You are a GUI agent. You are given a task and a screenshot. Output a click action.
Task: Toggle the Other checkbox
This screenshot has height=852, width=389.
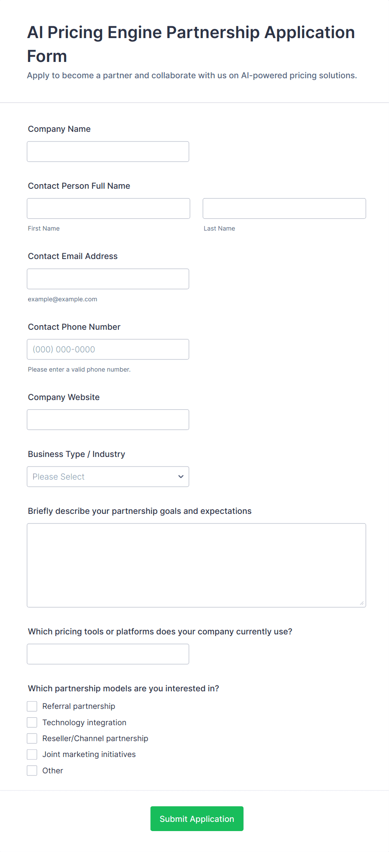pyautogui.click(x=32, y=770)
